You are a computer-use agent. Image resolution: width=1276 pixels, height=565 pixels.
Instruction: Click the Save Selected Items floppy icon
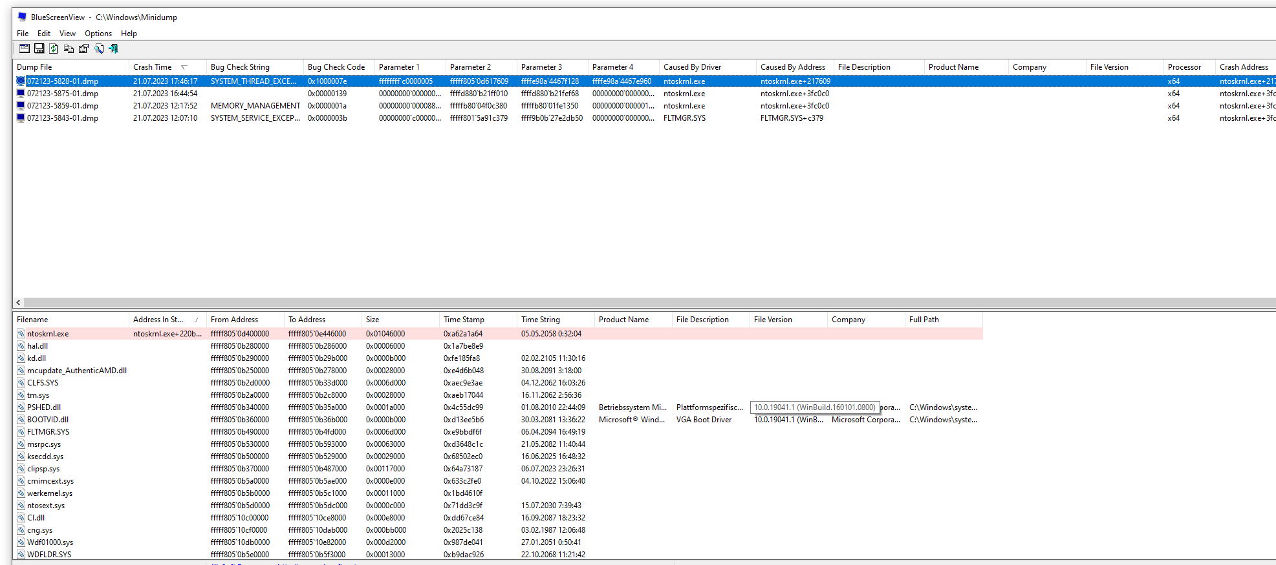pos(39,48)
